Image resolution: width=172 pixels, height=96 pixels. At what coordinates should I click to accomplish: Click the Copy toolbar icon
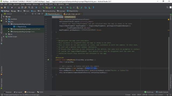(x=22, y=7)
